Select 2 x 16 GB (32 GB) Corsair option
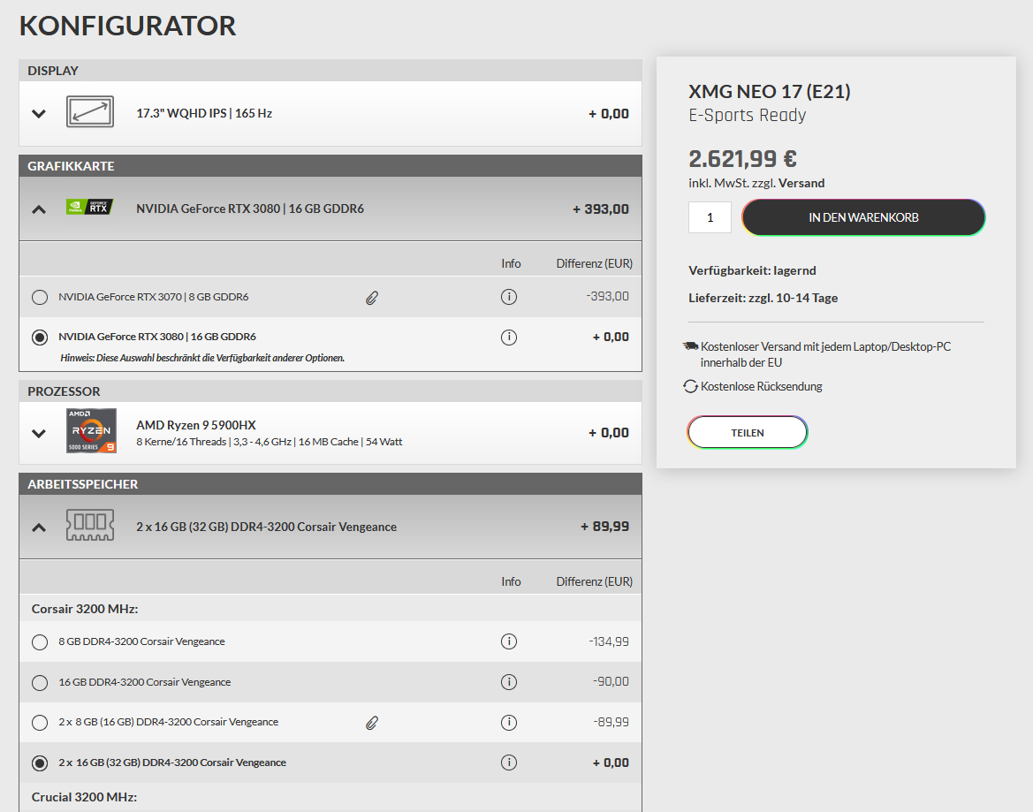 (40, 763)
